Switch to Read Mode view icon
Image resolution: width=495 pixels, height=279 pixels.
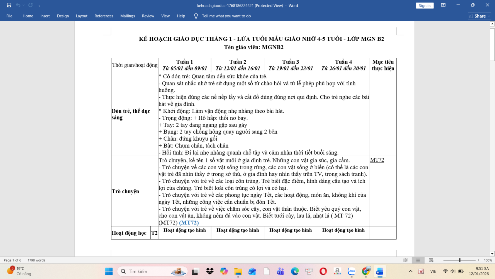tap(405, 260)
